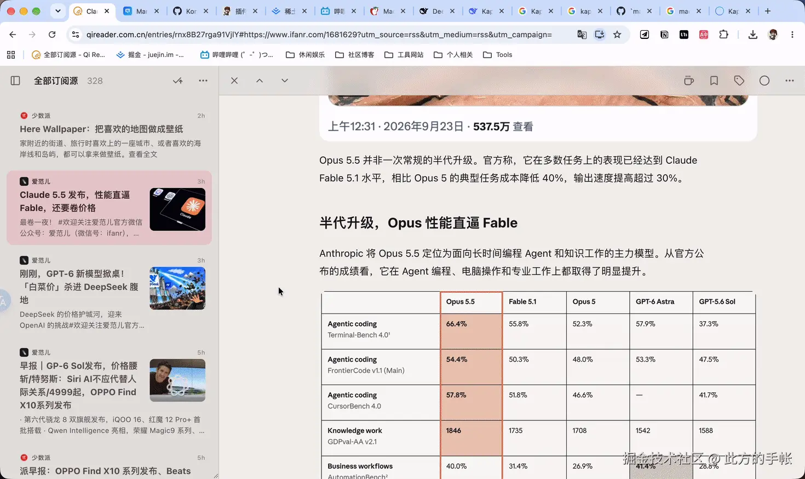Open browser downloads
This screenshot has width=805, height=479.
(753, 35)
